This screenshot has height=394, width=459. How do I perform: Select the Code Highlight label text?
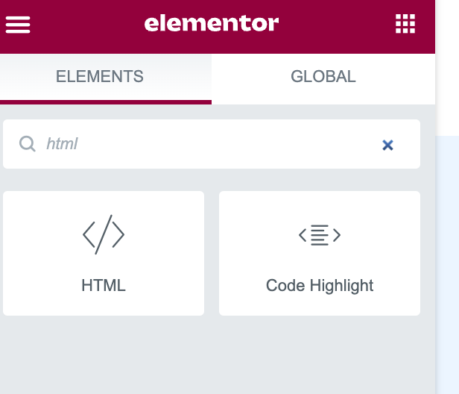[320, 285]
